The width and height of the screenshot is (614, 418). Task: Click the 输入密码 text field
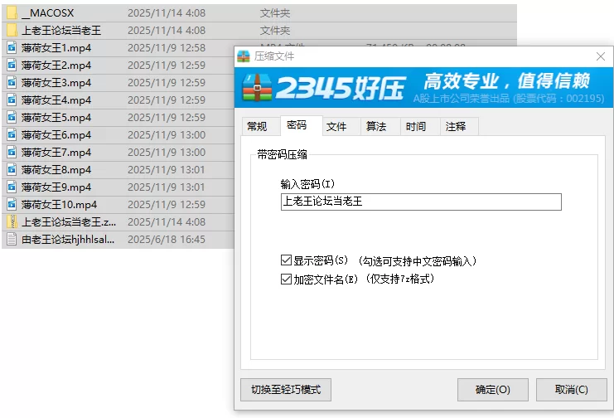pyautogui.click(x=421, y=202)
